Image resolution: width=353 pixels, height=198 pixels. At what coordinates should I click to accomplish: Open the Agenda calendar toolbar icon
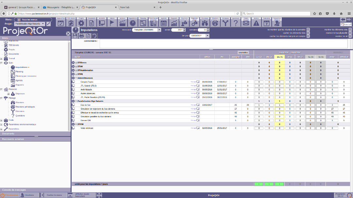tap(163, 23)
